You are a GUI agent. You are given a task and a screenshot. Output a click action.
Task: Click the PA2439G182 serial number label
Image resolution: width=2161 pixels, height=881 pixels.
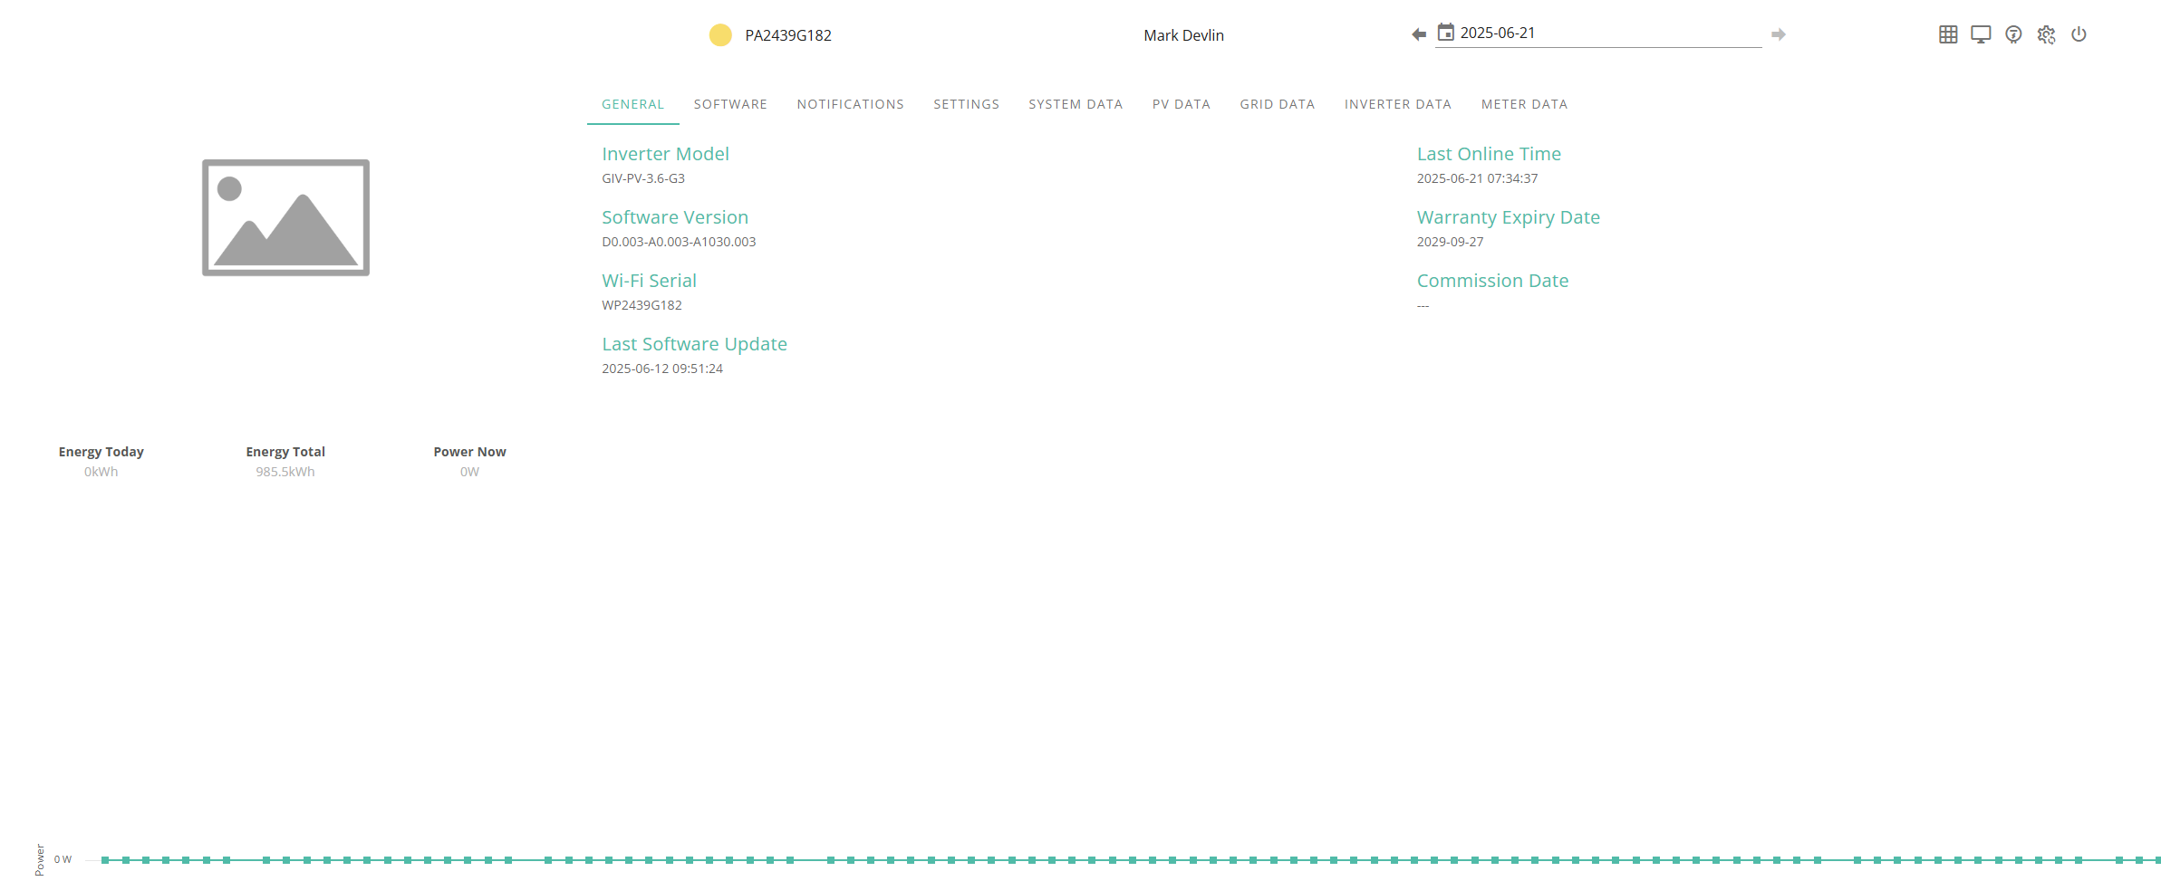[x=788, y=35]
